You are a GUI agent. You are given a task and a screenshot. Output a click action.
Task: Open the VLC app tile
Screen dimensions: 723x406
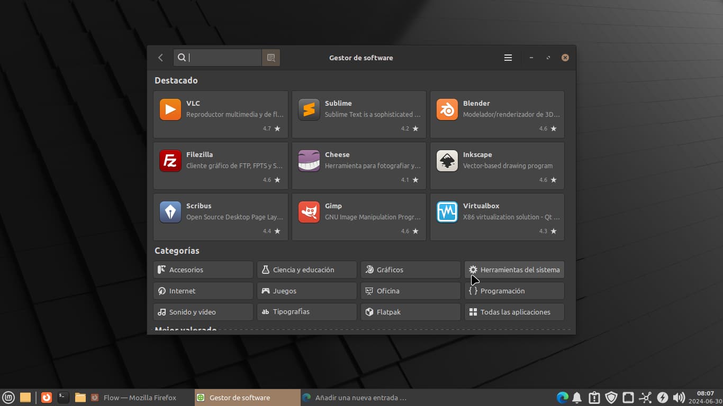221,114
